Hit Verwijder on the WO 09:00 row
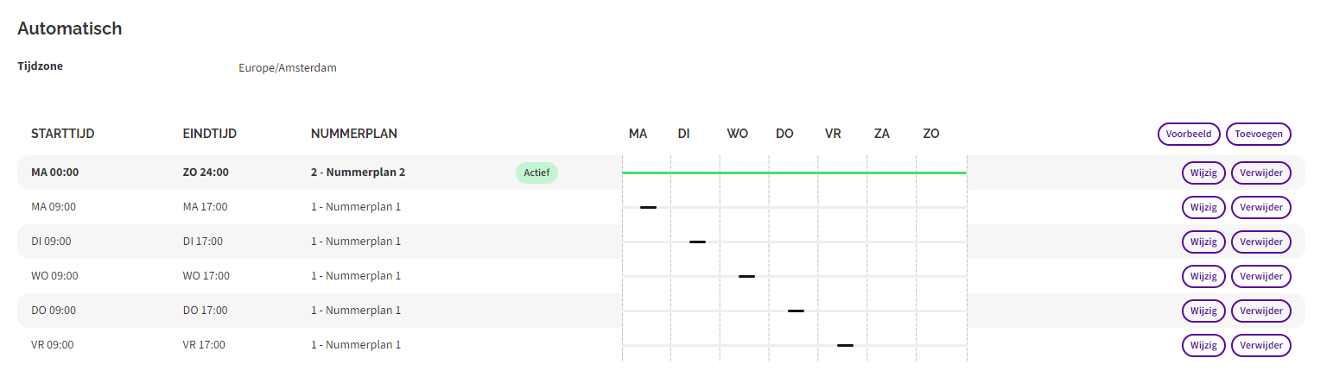 coord(1261,276)
